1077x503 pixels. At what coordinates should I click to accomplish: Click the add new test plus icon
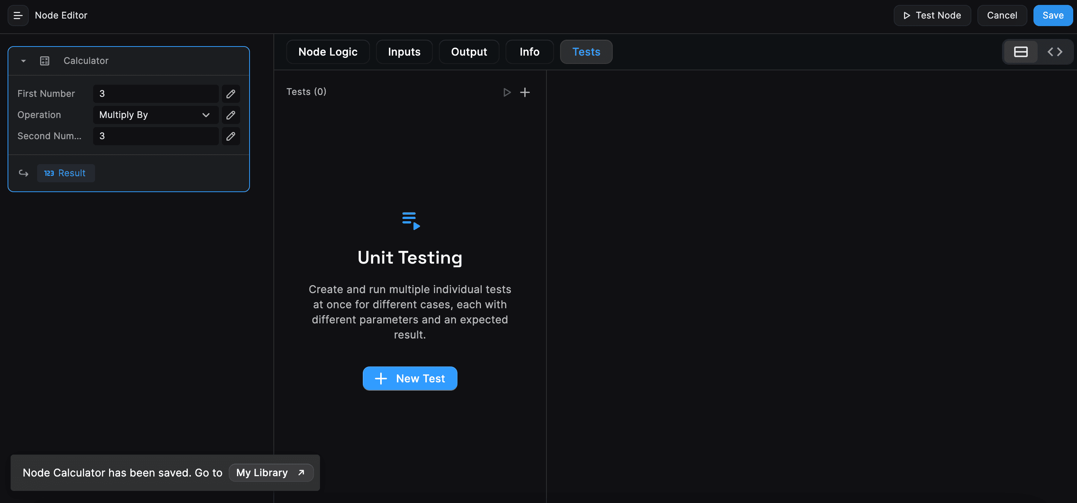[x=525, y=92]
